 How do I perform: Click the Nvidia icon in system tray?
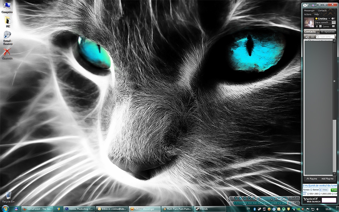pos(298,209)
